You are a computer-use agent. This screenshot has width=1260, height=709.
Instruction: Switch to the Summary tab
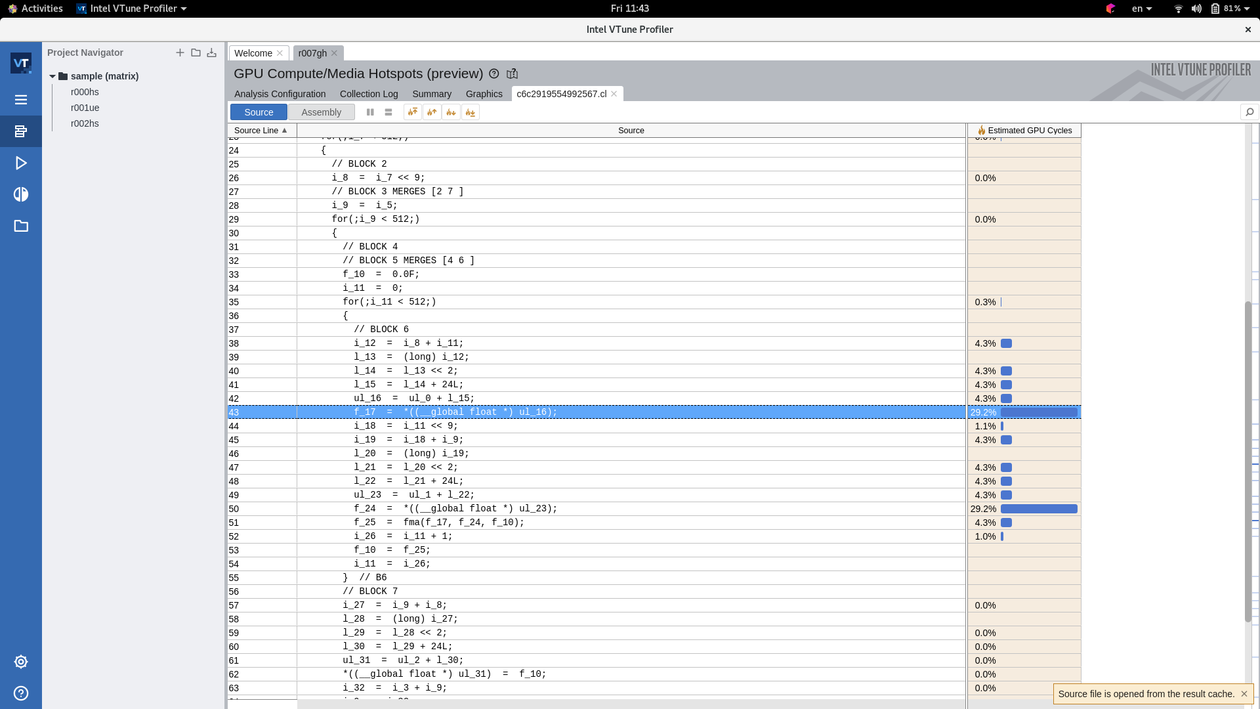[431, 94]
